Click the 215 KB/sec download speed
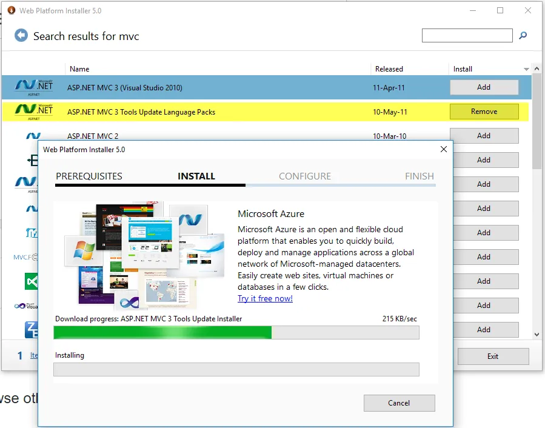The width and height of the screenshot is (545, 428). (x=400, y=318)
